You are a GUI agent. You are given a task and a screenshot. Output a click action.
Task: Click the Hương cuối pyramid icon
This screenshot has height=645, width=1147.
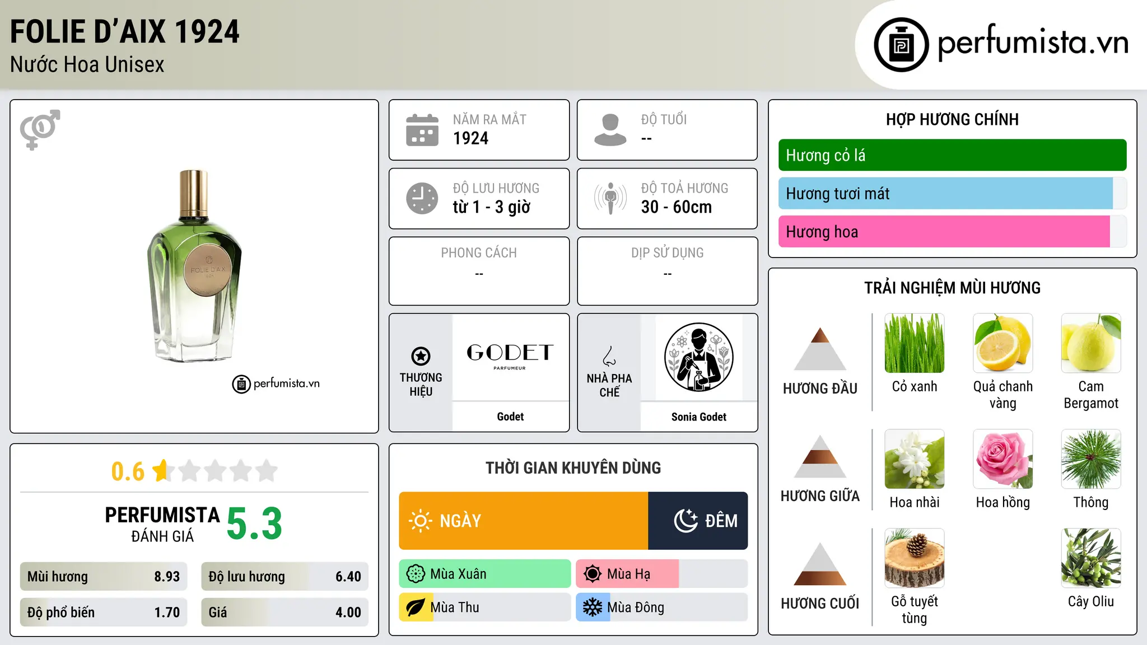coord(820,564)
